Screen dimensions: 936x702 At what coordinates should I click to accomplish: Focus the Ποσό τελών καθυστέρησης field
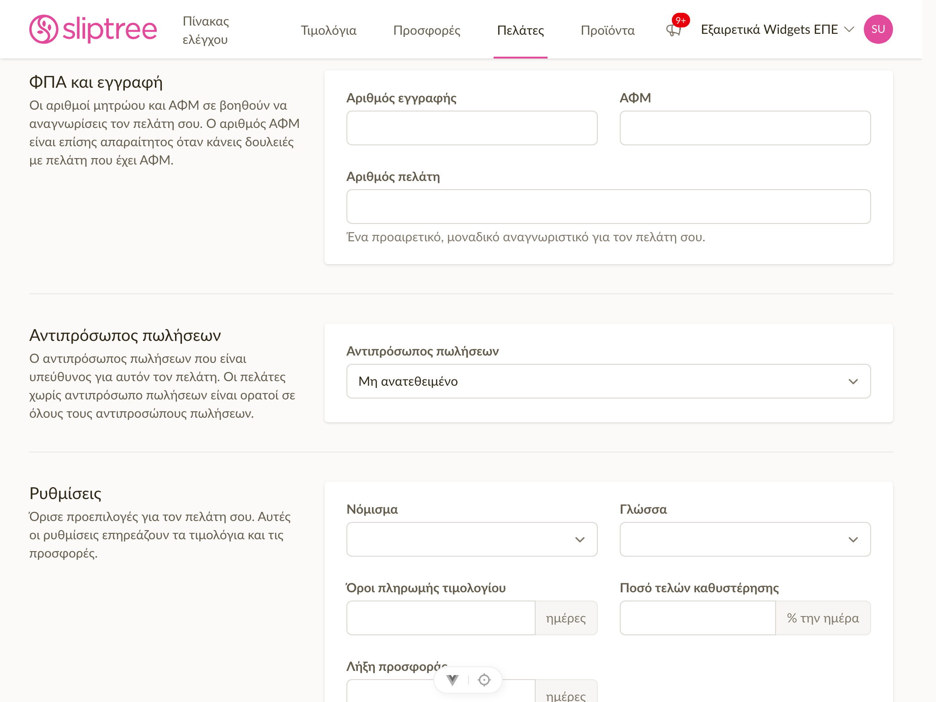tap(697, 618)
